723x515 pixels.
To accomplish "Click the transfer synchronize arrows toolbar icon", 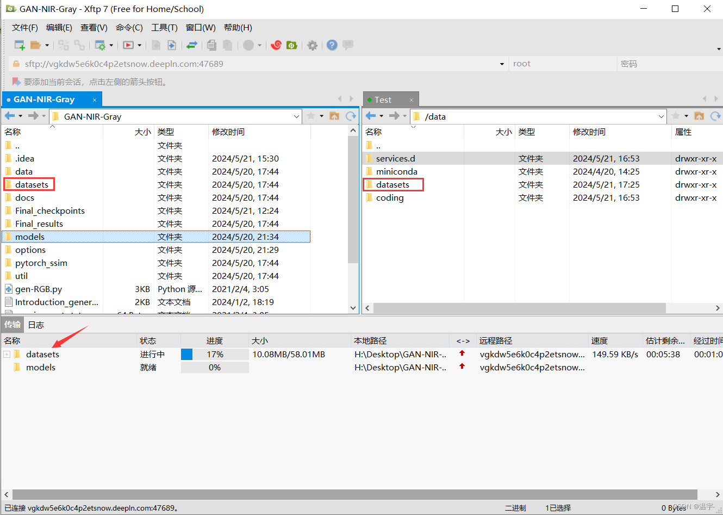I will [192, 45].
